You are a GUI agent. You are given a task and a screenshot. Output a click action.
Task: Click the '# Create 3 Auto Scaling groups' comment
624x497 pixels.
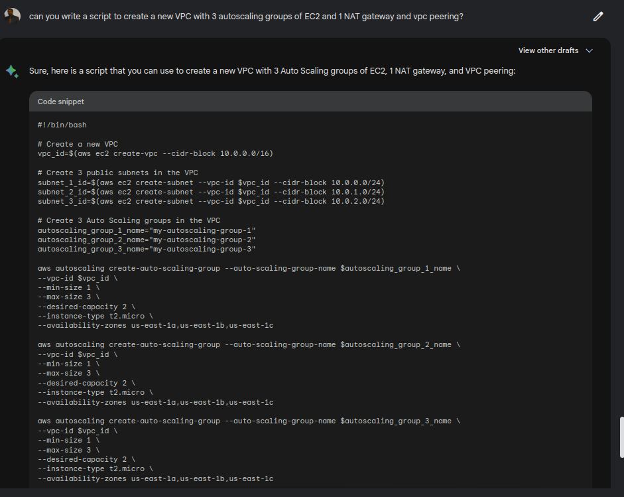pyautogui.click(x=129, y=220)
